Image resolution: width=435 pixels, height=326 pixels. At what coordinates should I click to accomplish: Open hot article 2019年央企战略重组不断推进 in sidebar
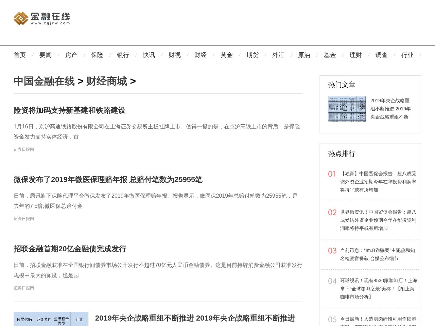coord(390,109)
